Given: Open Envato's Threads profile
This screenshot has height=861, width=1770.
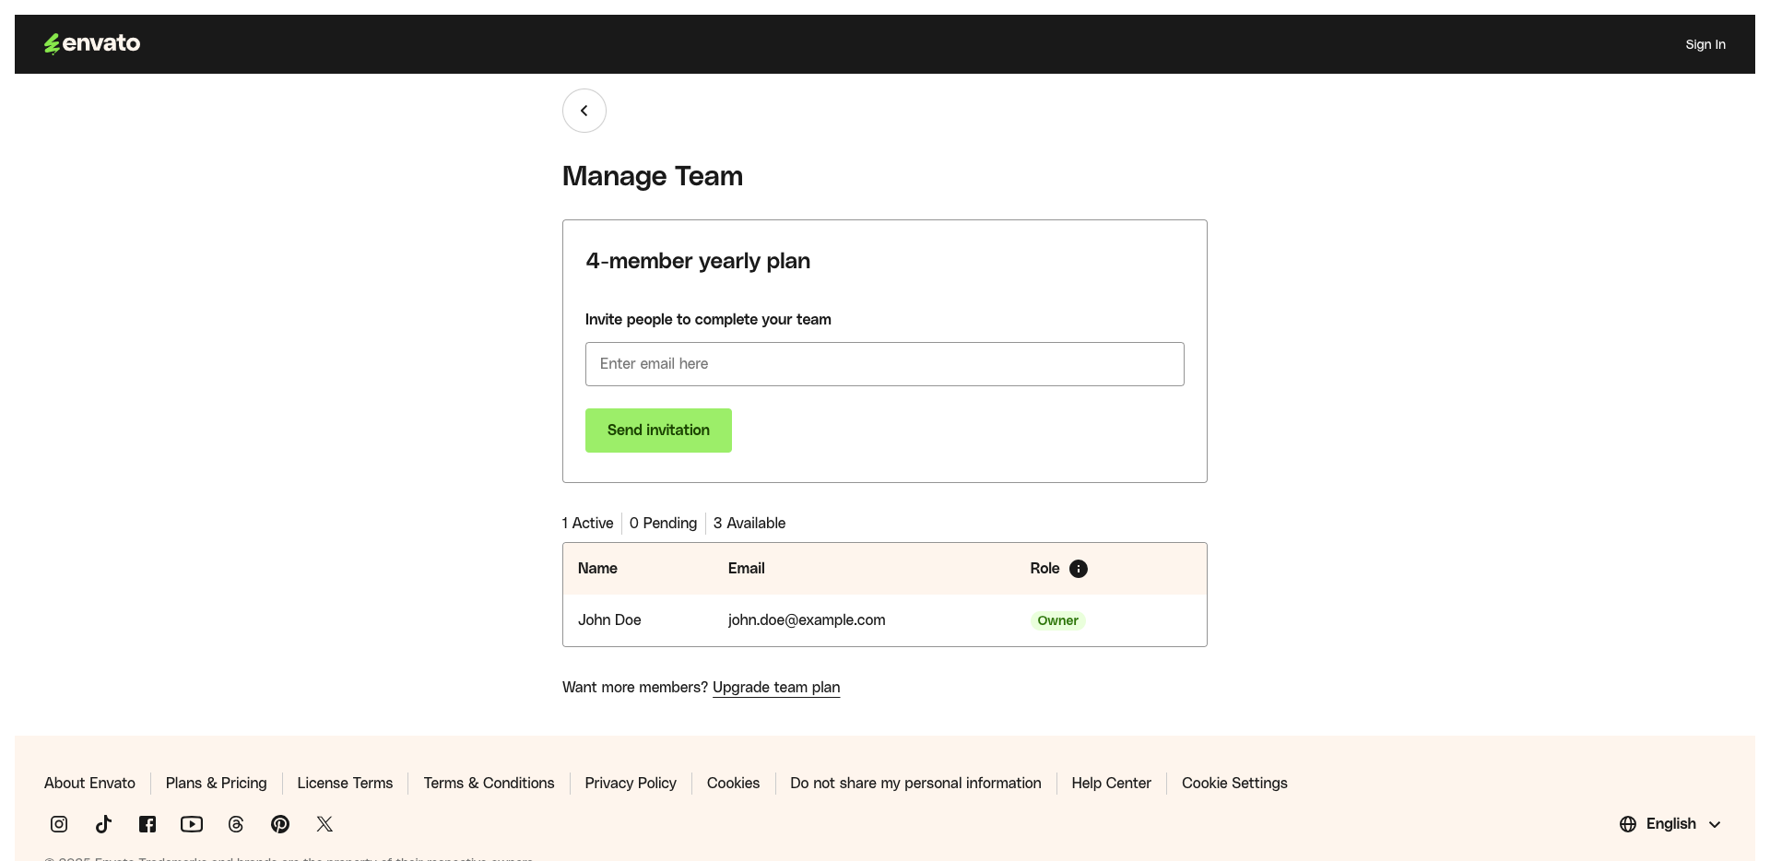Looking at the screenshot, I should [236, 824].
